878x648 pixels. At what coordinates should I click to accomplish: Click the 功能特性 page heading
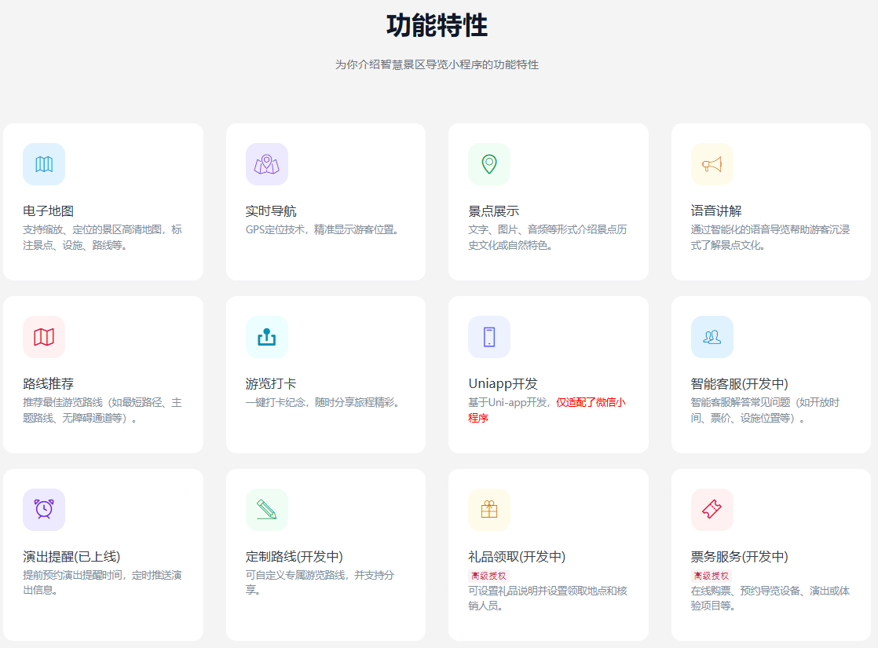[437, 26]
